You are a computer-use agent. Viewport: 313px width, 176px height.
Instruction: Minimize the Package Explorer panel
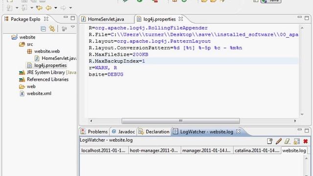[66, 17]
